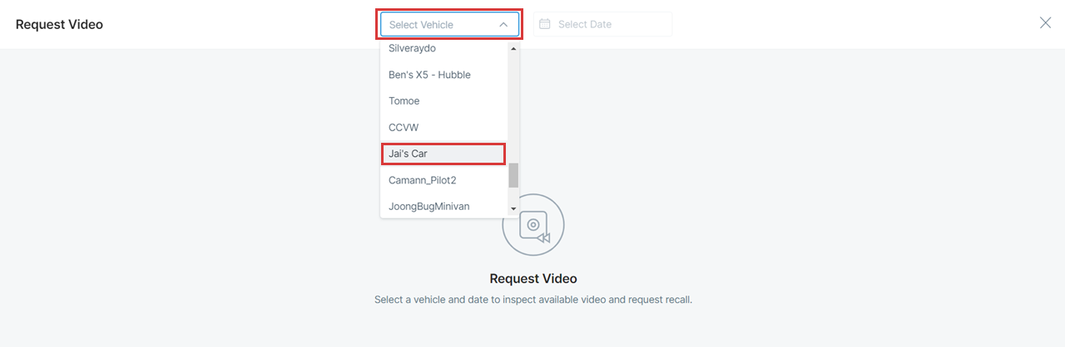Click scrollbar track above the thumb
1065x347 pixels.
pos(513,108)
